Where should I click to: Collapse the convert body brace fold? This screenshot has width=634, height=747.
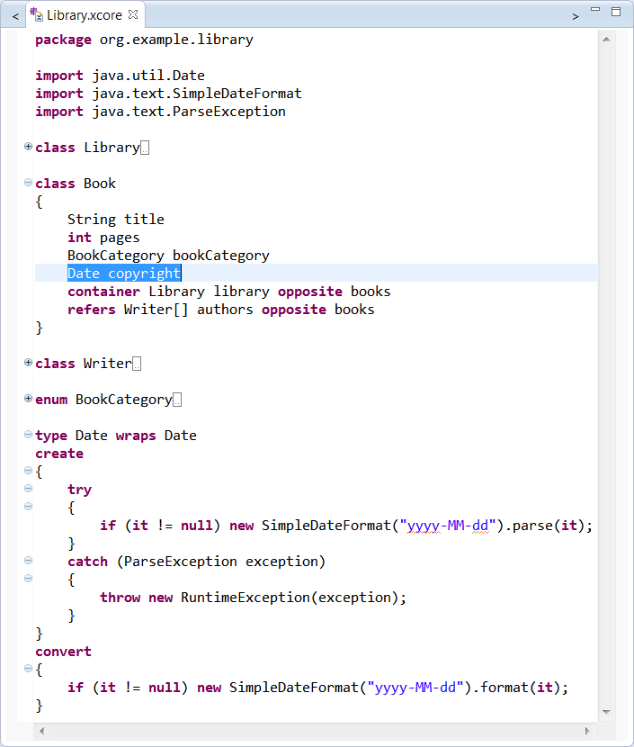(28, 669)
